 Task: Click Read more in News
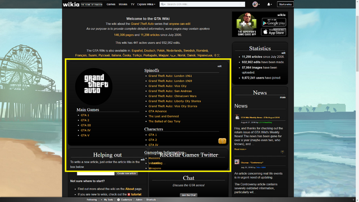point(240,149)
